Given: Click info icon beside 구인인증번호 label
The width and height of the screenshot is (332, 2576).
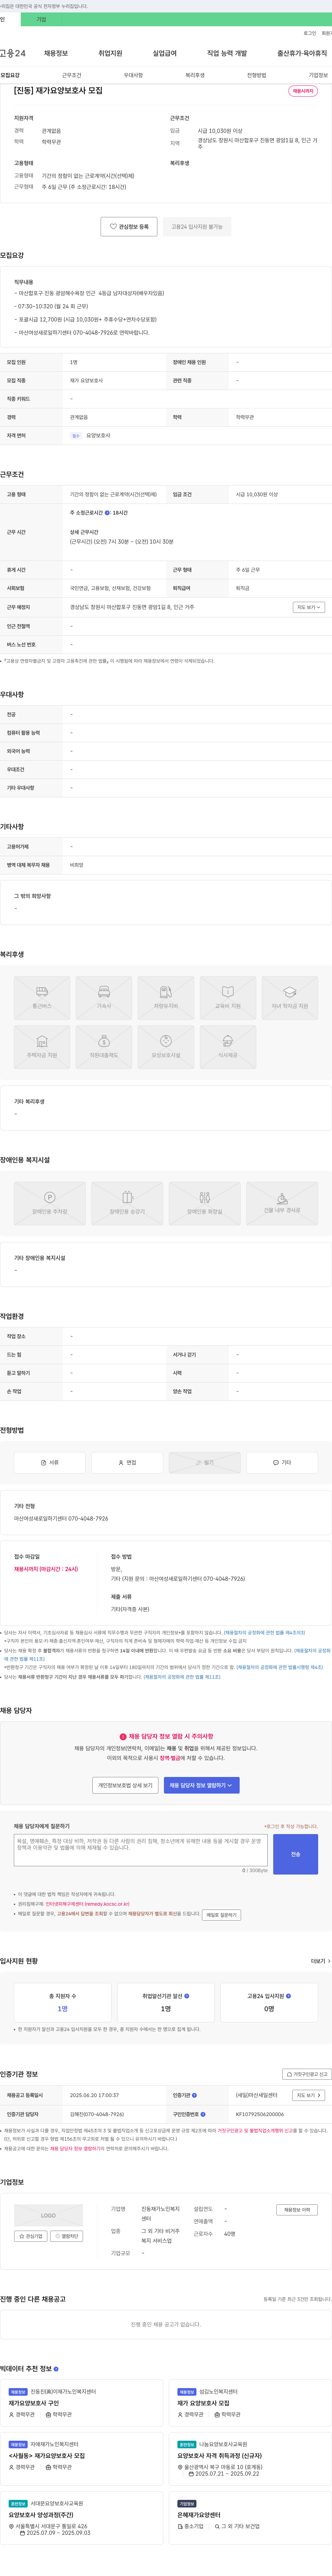Looking at the screenshot, I should 203,2114.
